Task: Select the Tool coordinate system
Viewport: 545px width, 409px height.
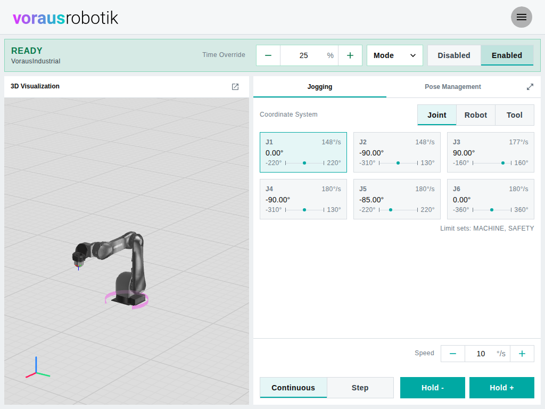Action: [515, 115]
